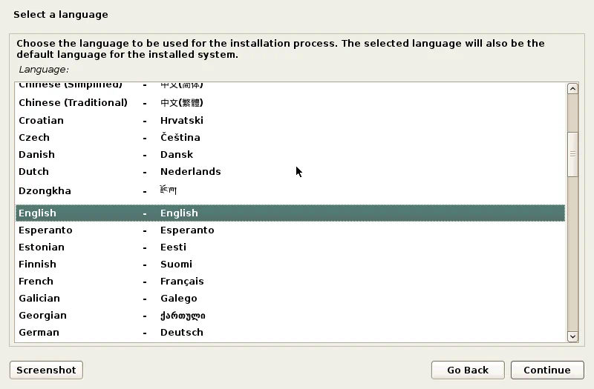Click the scroll up arrow of language list
This screenshot has height=389, width=594.
coord(572,89)
